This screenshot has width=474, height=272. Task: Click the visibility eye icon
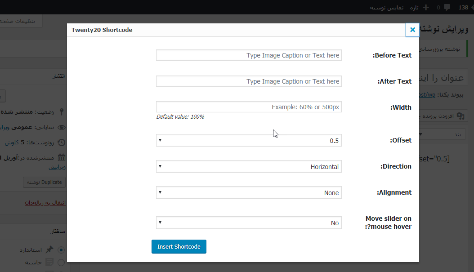pyautogui.click(x=61, y=127)
